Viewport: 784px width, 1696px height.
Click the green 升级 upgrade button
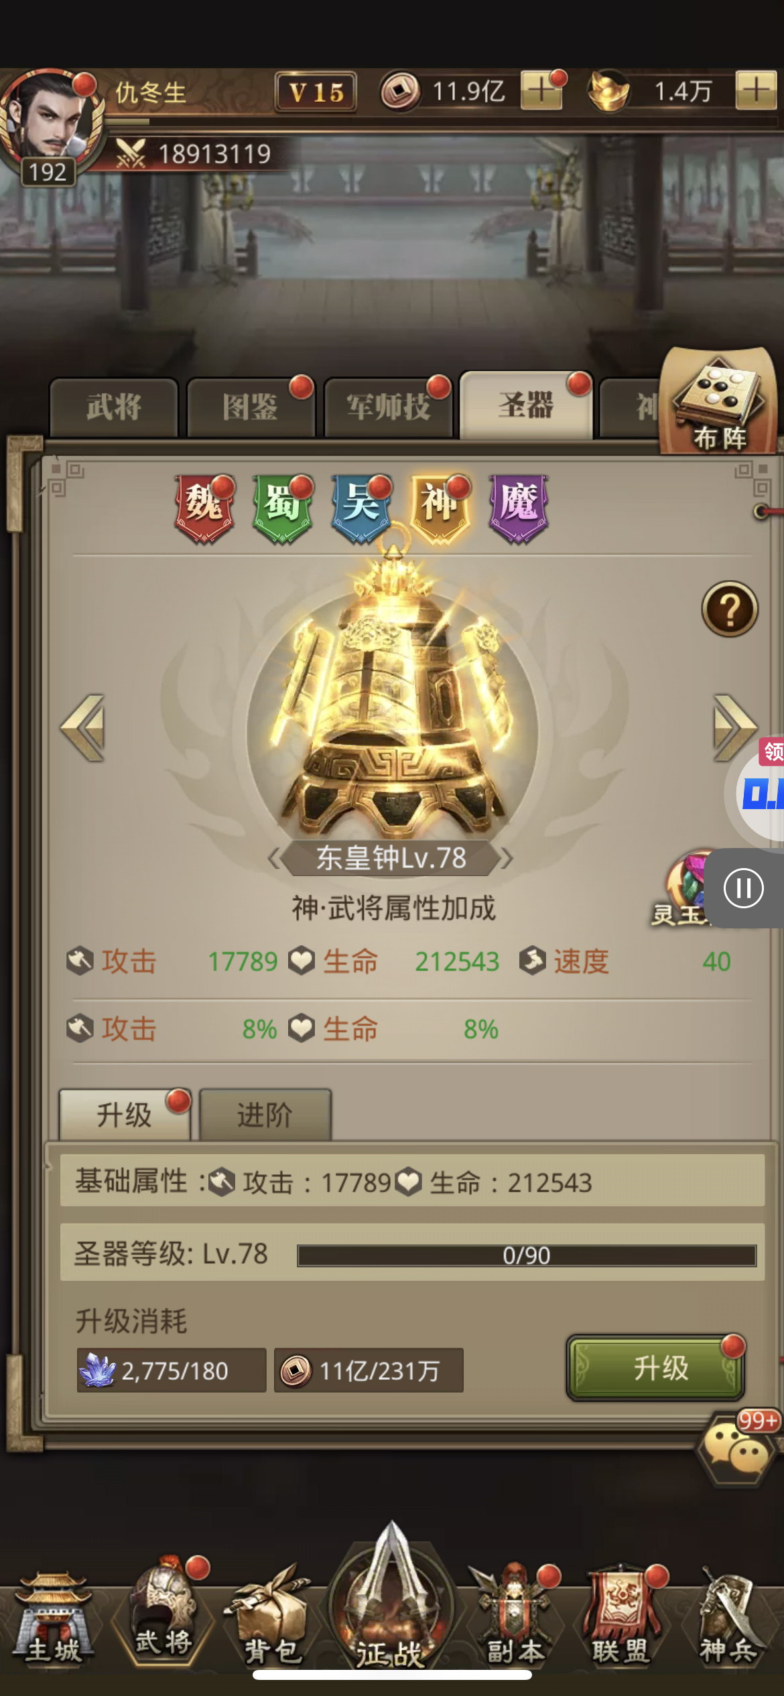[x=656, y=1368]
